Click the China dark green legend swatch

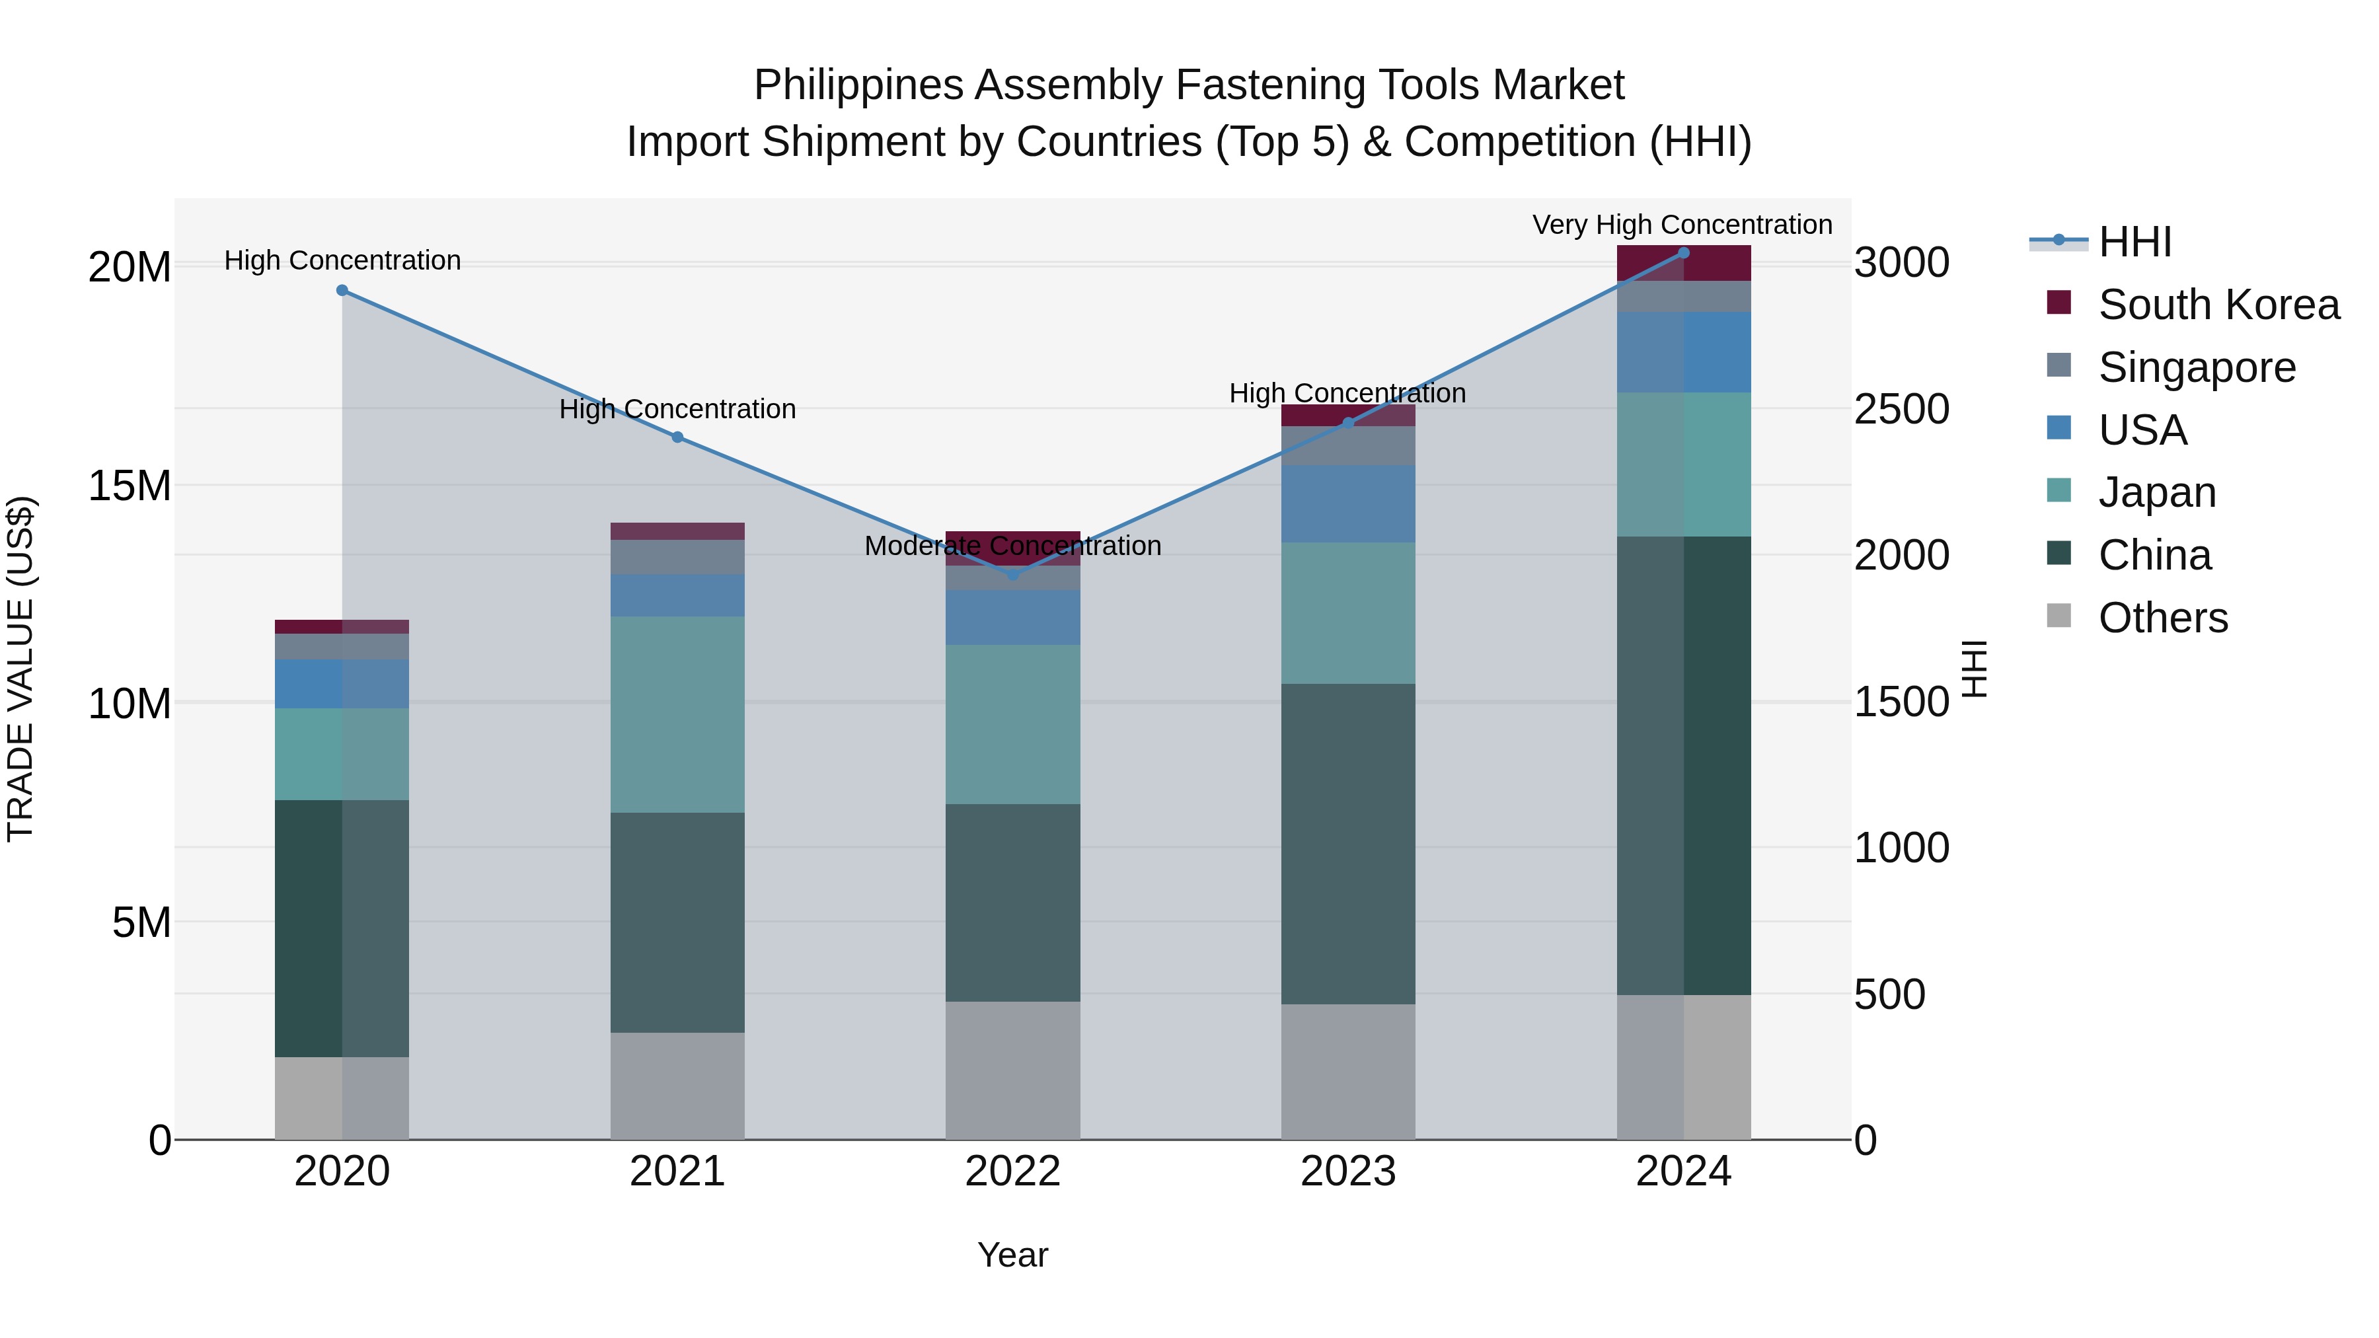pyautogui.click(x=2058, y=553)
